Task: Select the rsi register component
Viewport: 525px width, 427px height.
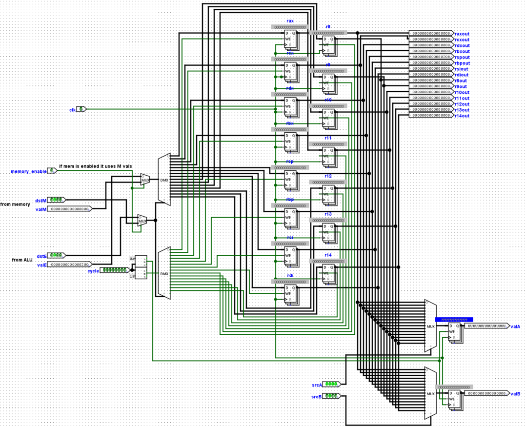Action: [291, 257]
